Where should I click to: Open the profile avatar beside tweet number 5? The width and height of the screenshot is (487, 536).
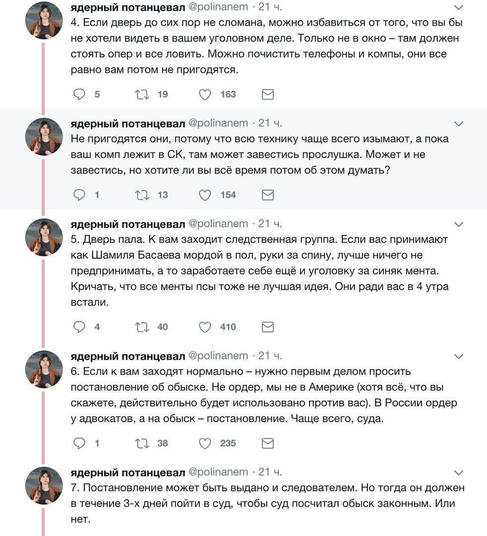pyautogui.click(x=44, y=237)
